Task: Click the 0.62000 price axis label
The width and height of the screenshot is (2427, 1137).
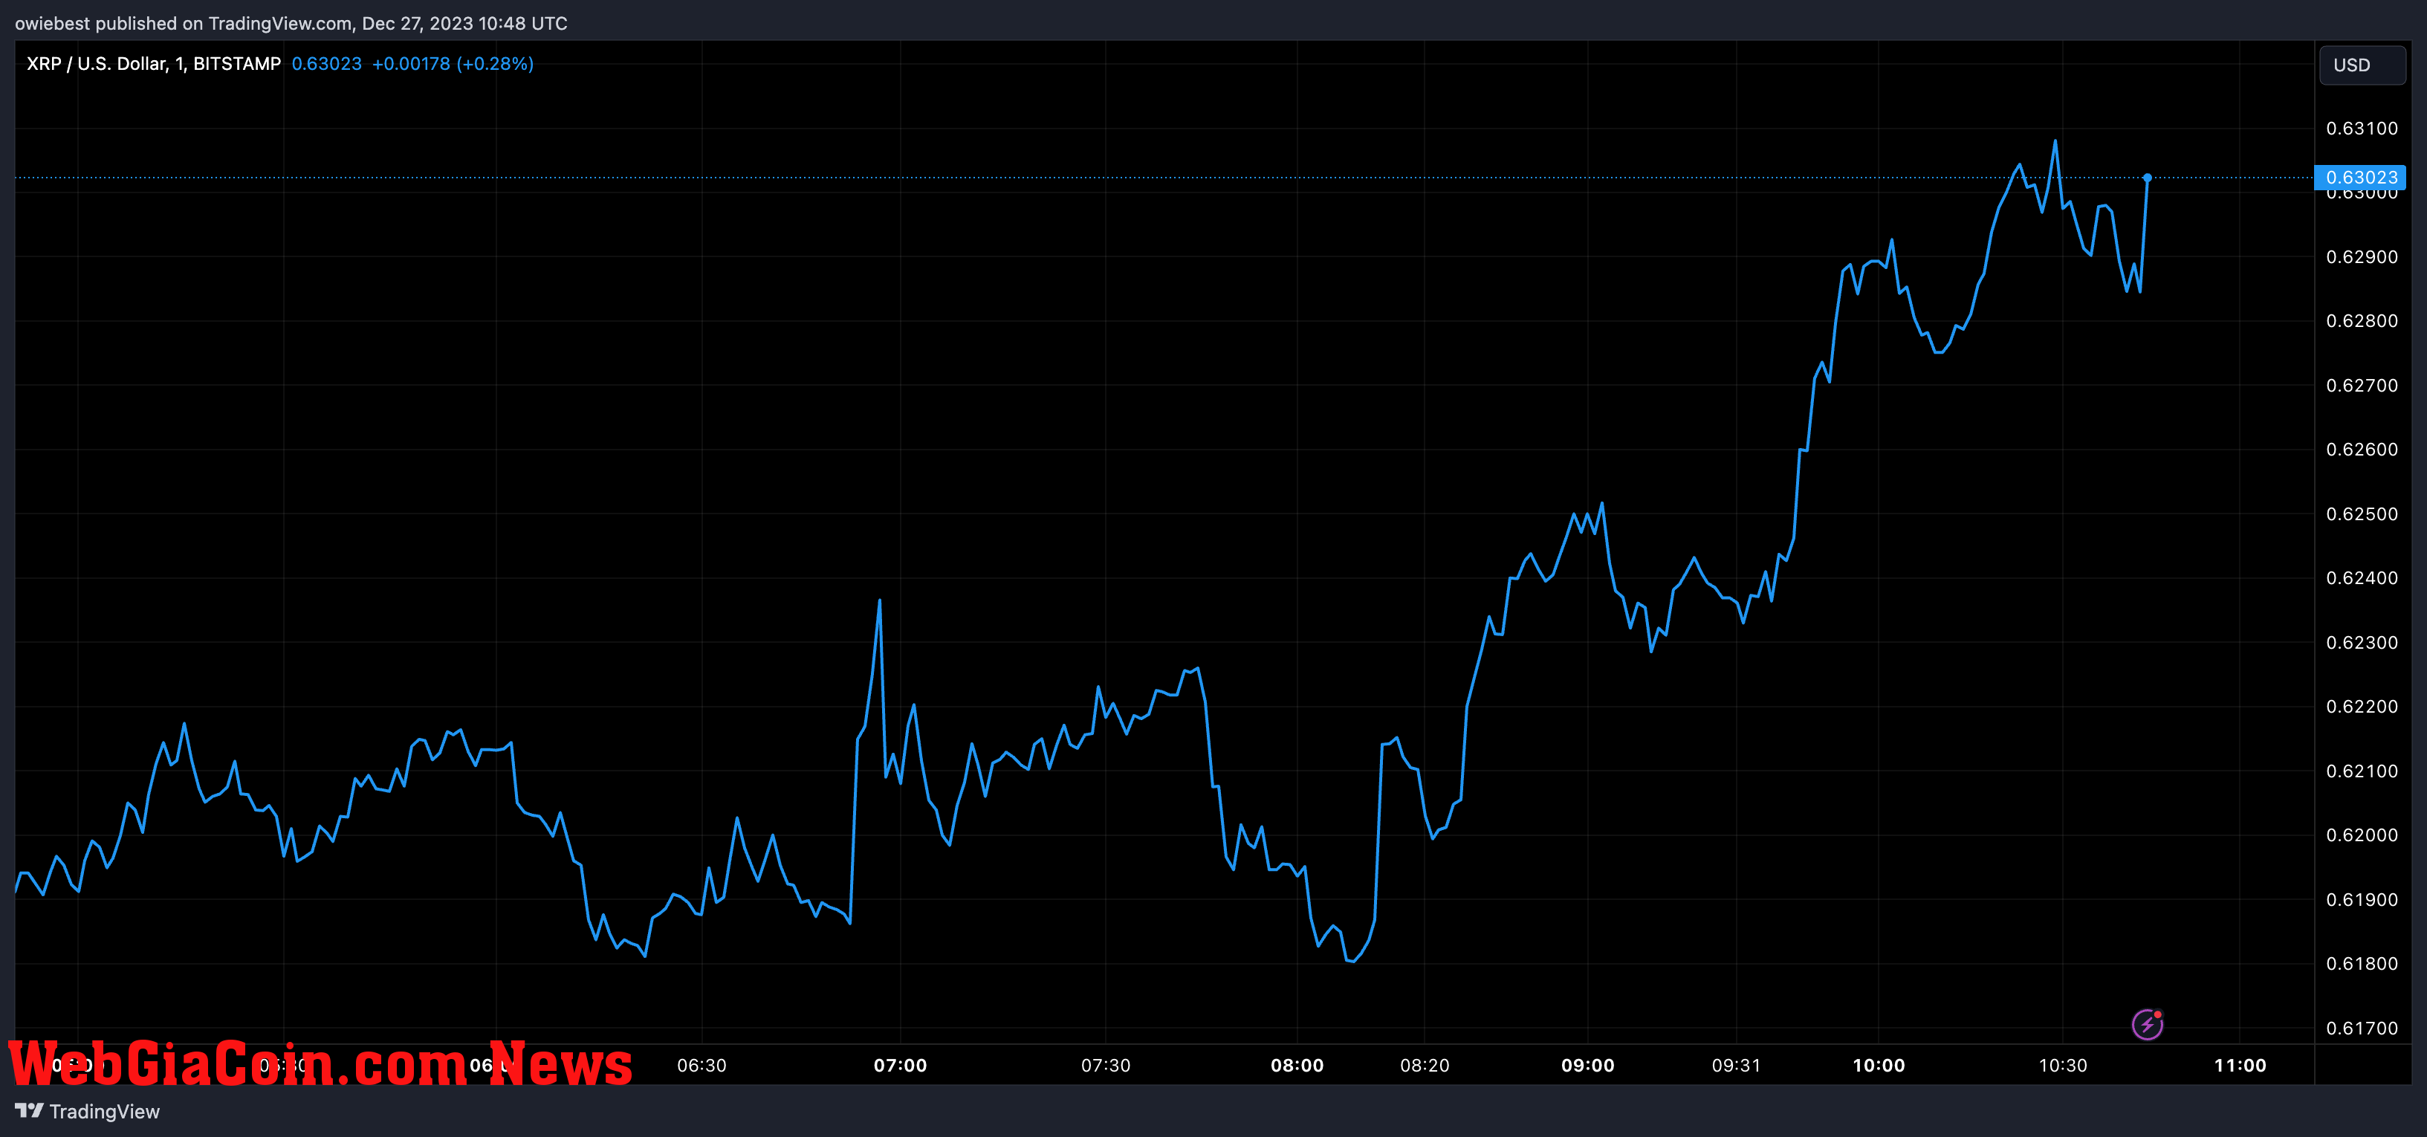Action: [2362, 835]
